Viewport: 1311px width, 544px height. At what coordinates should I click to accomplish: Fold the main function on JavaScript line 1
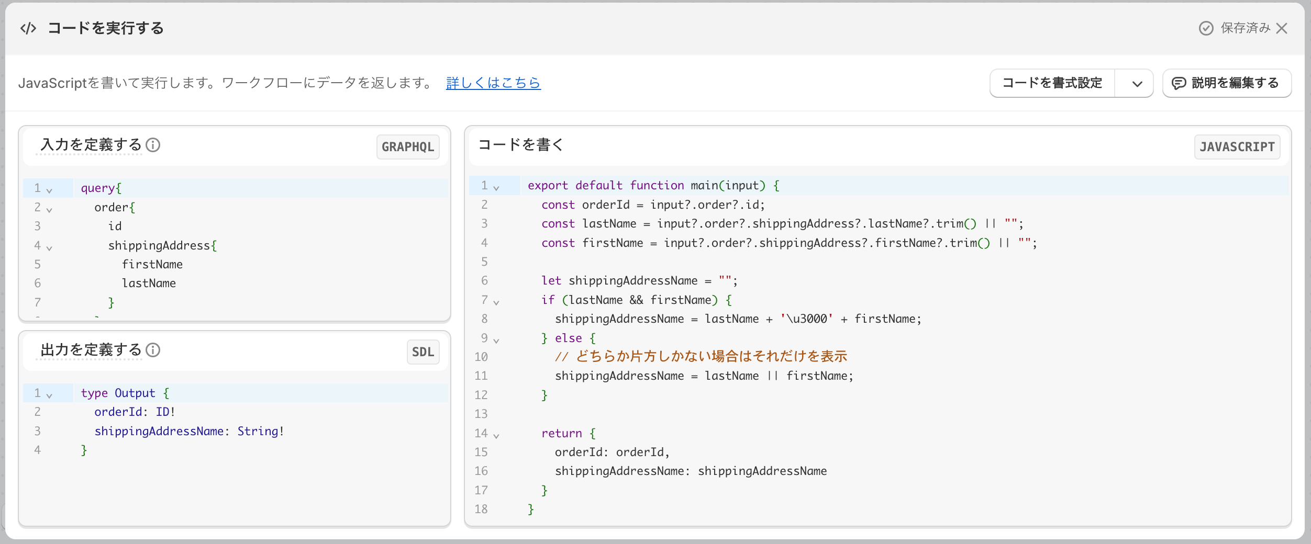[496, 188]
